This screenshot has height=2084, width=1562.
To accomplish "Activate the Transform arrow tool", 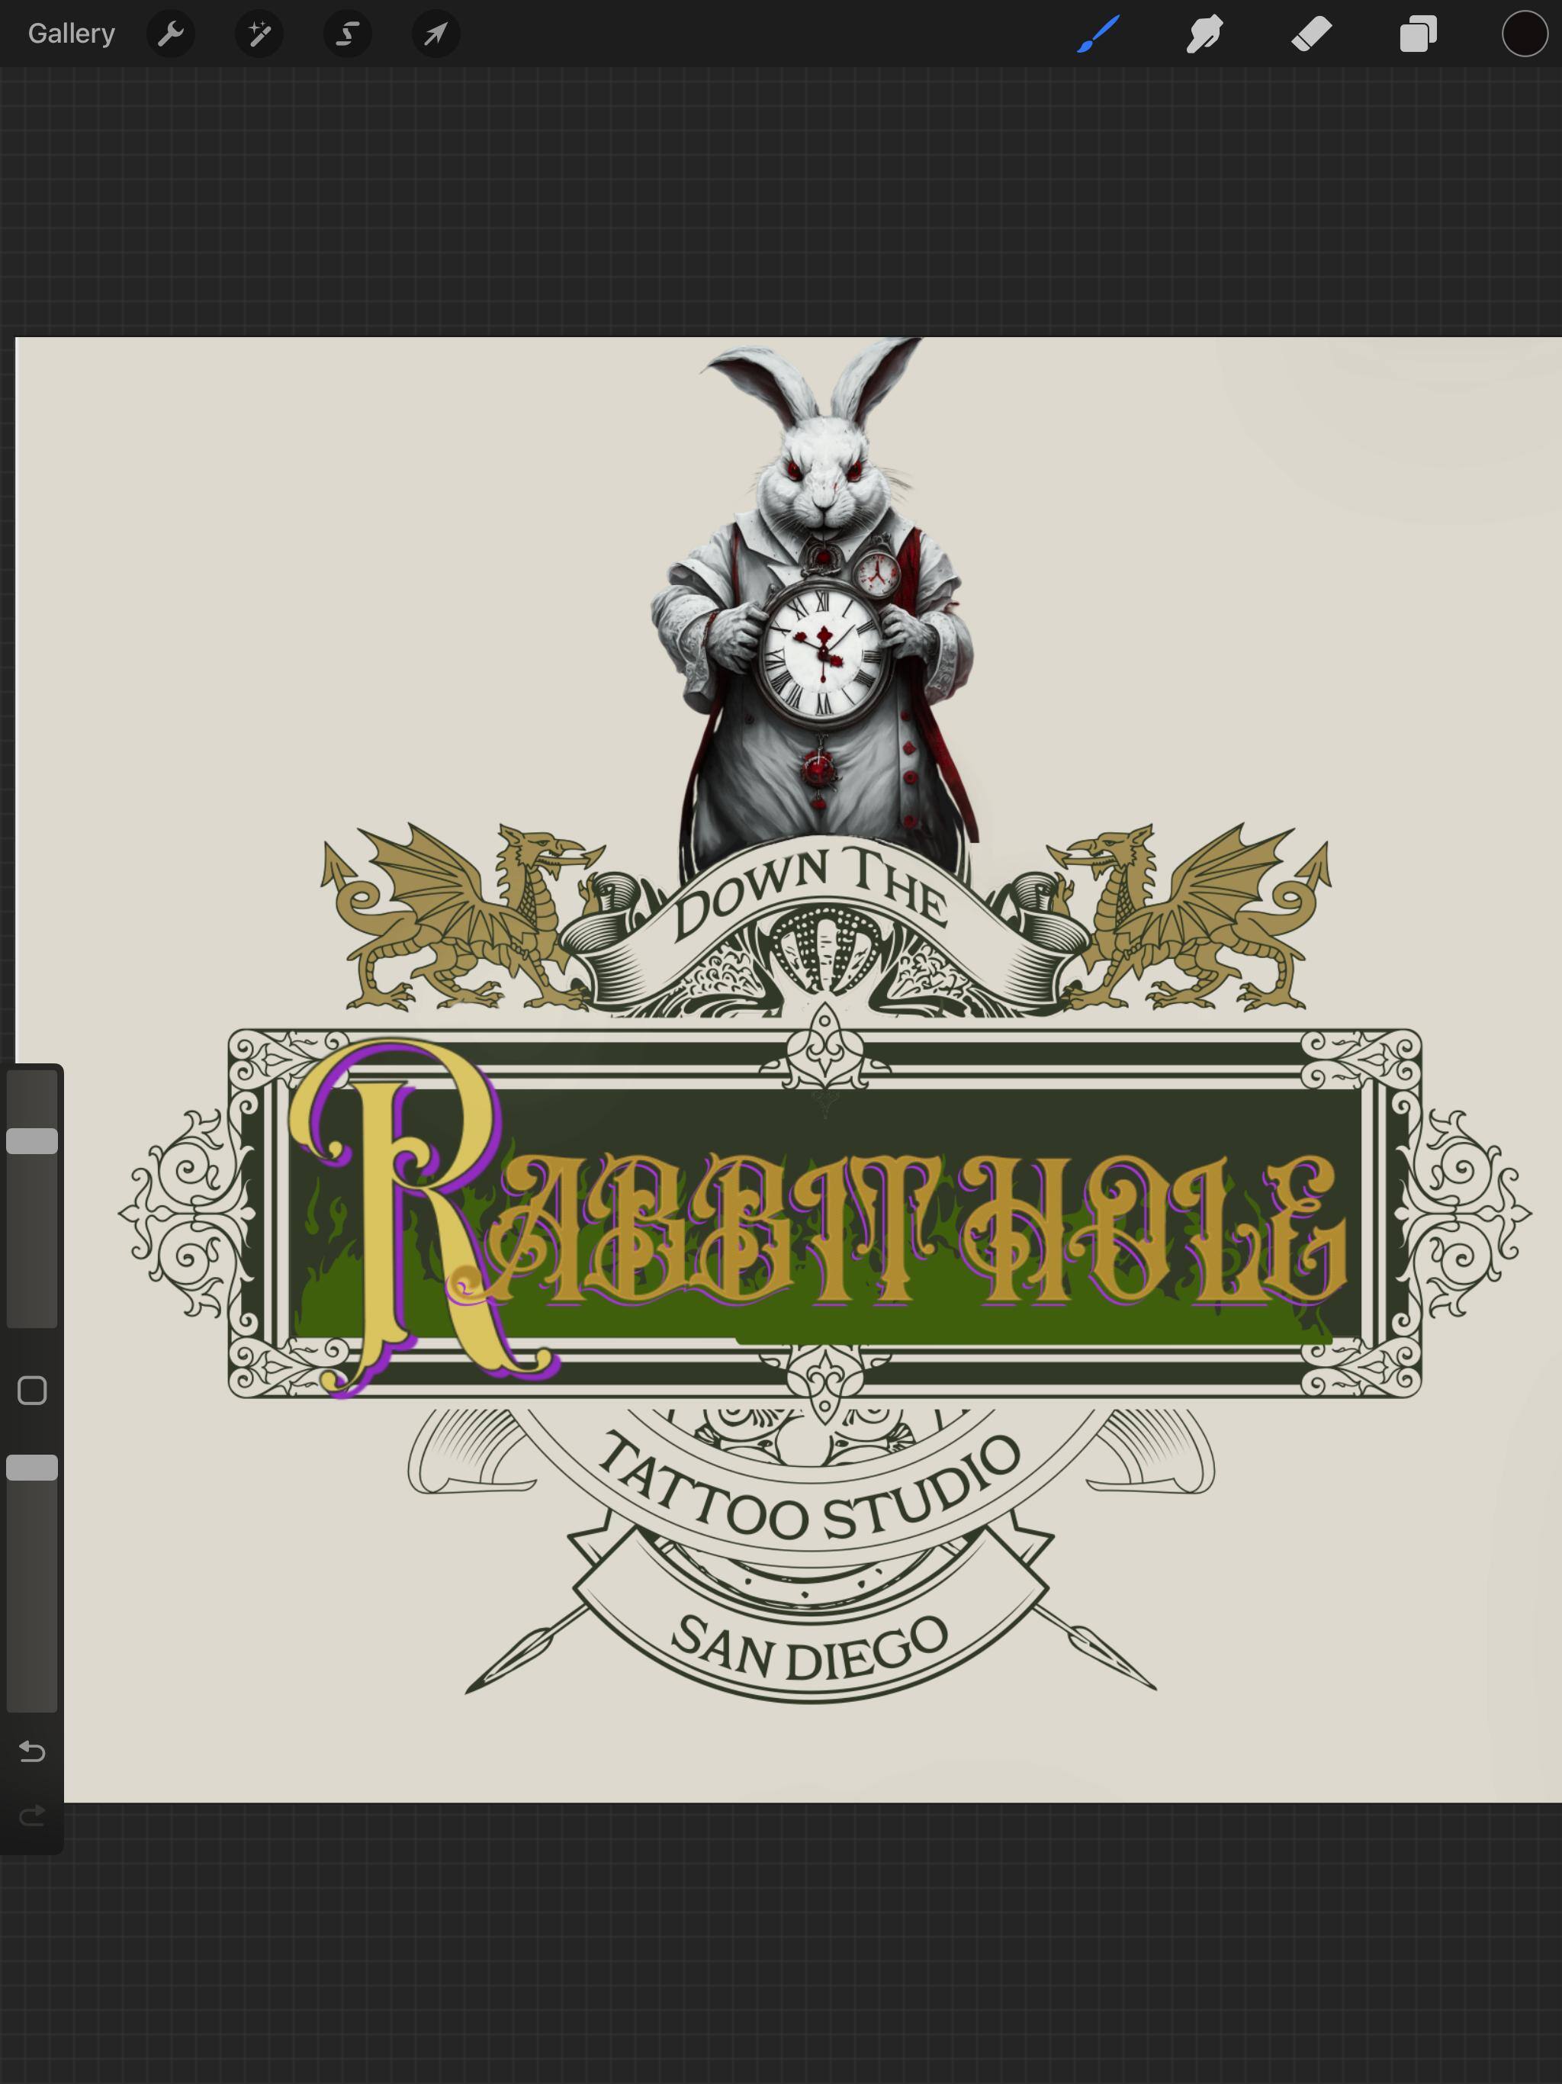I will point(435,34).
